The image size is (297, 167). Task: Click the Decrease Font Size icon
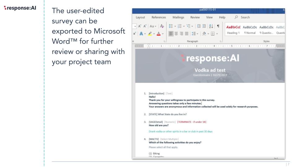(x=145, y=26)
